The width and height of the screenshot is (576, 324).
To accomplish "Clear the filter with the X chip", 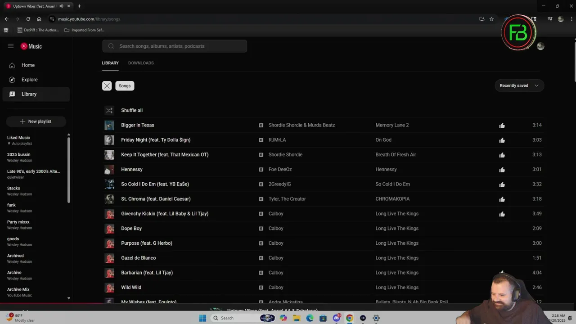I will click(x=107, y=85).
